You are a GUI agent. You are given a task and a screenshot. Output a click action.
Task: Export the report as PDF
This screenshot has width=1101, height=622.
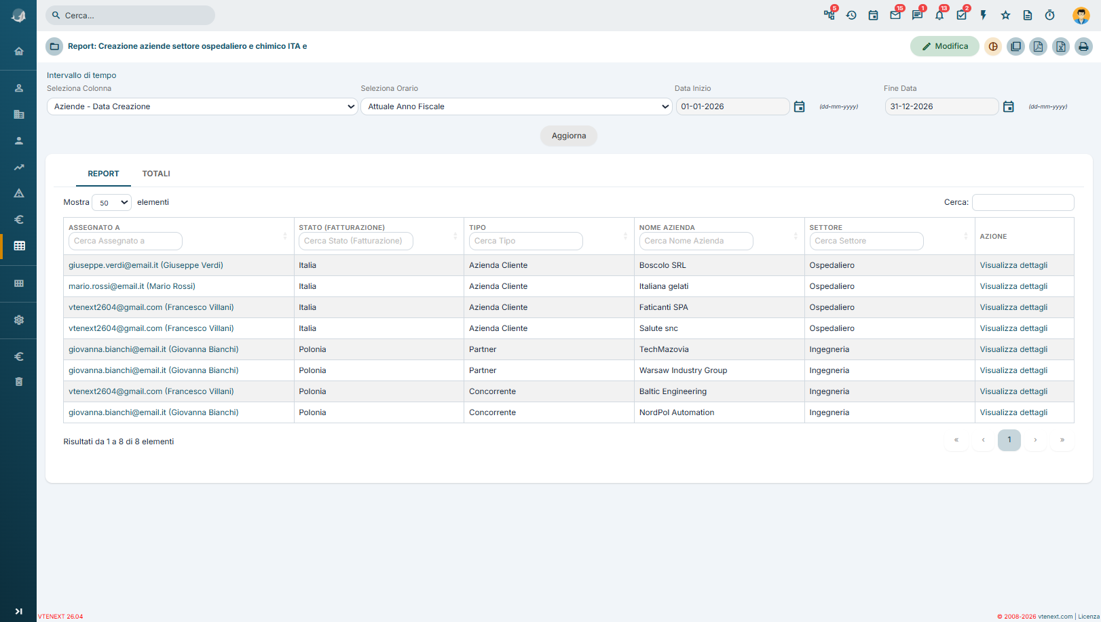[1039, 46]
